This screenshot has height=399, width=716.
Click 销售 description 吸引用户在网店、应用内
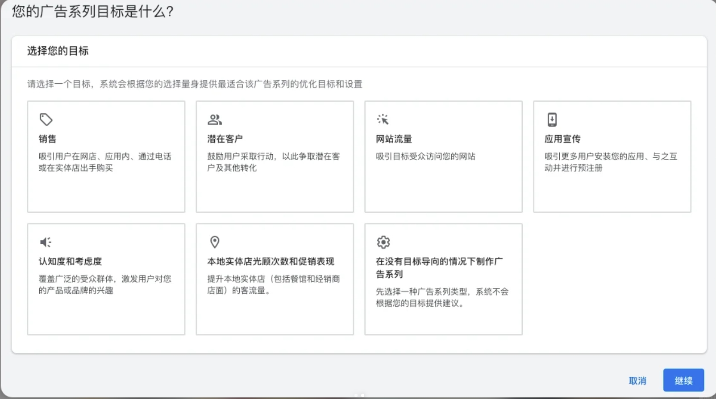click(x=105, y=162)
